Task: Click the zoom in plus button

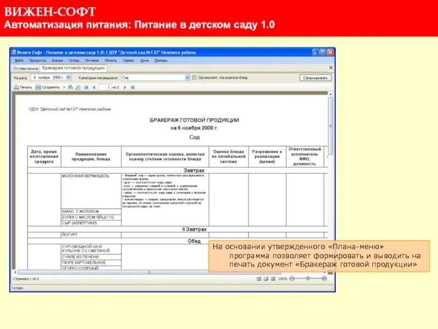Action: tap(324, 279)
